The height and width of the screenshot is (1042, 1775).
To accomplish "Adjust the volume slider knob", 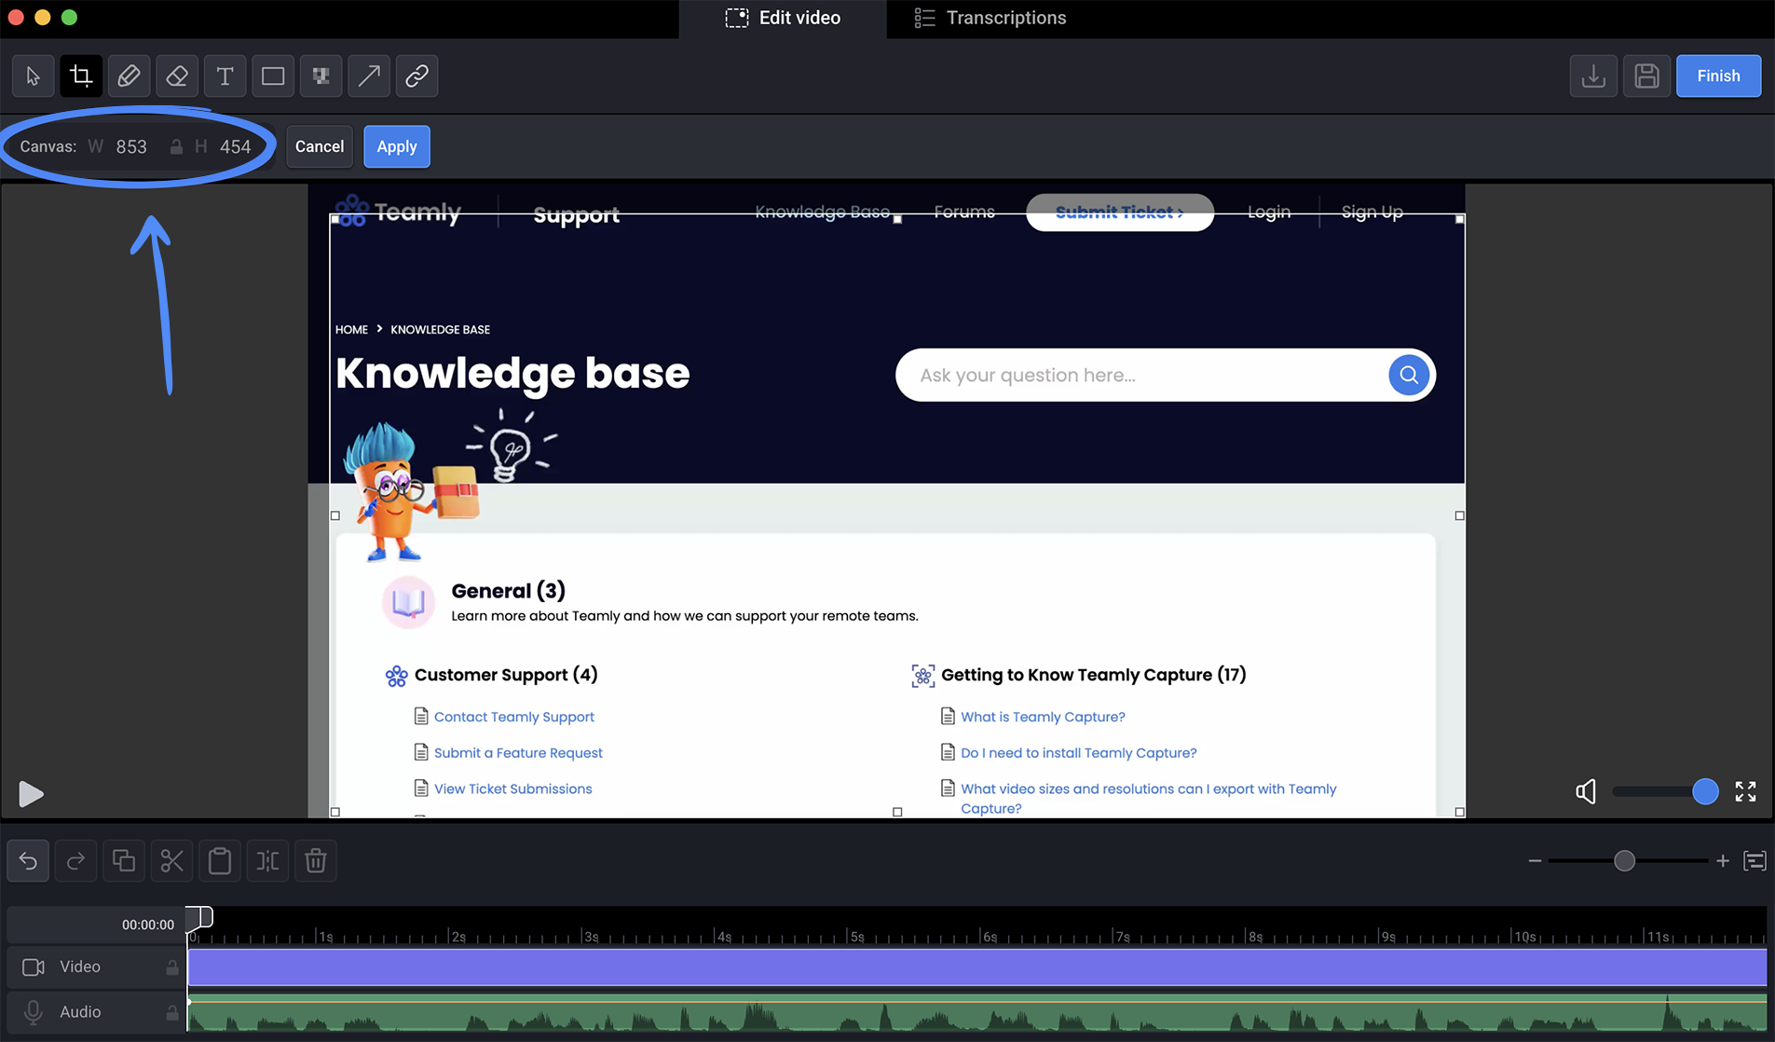I will point(1705,791).
